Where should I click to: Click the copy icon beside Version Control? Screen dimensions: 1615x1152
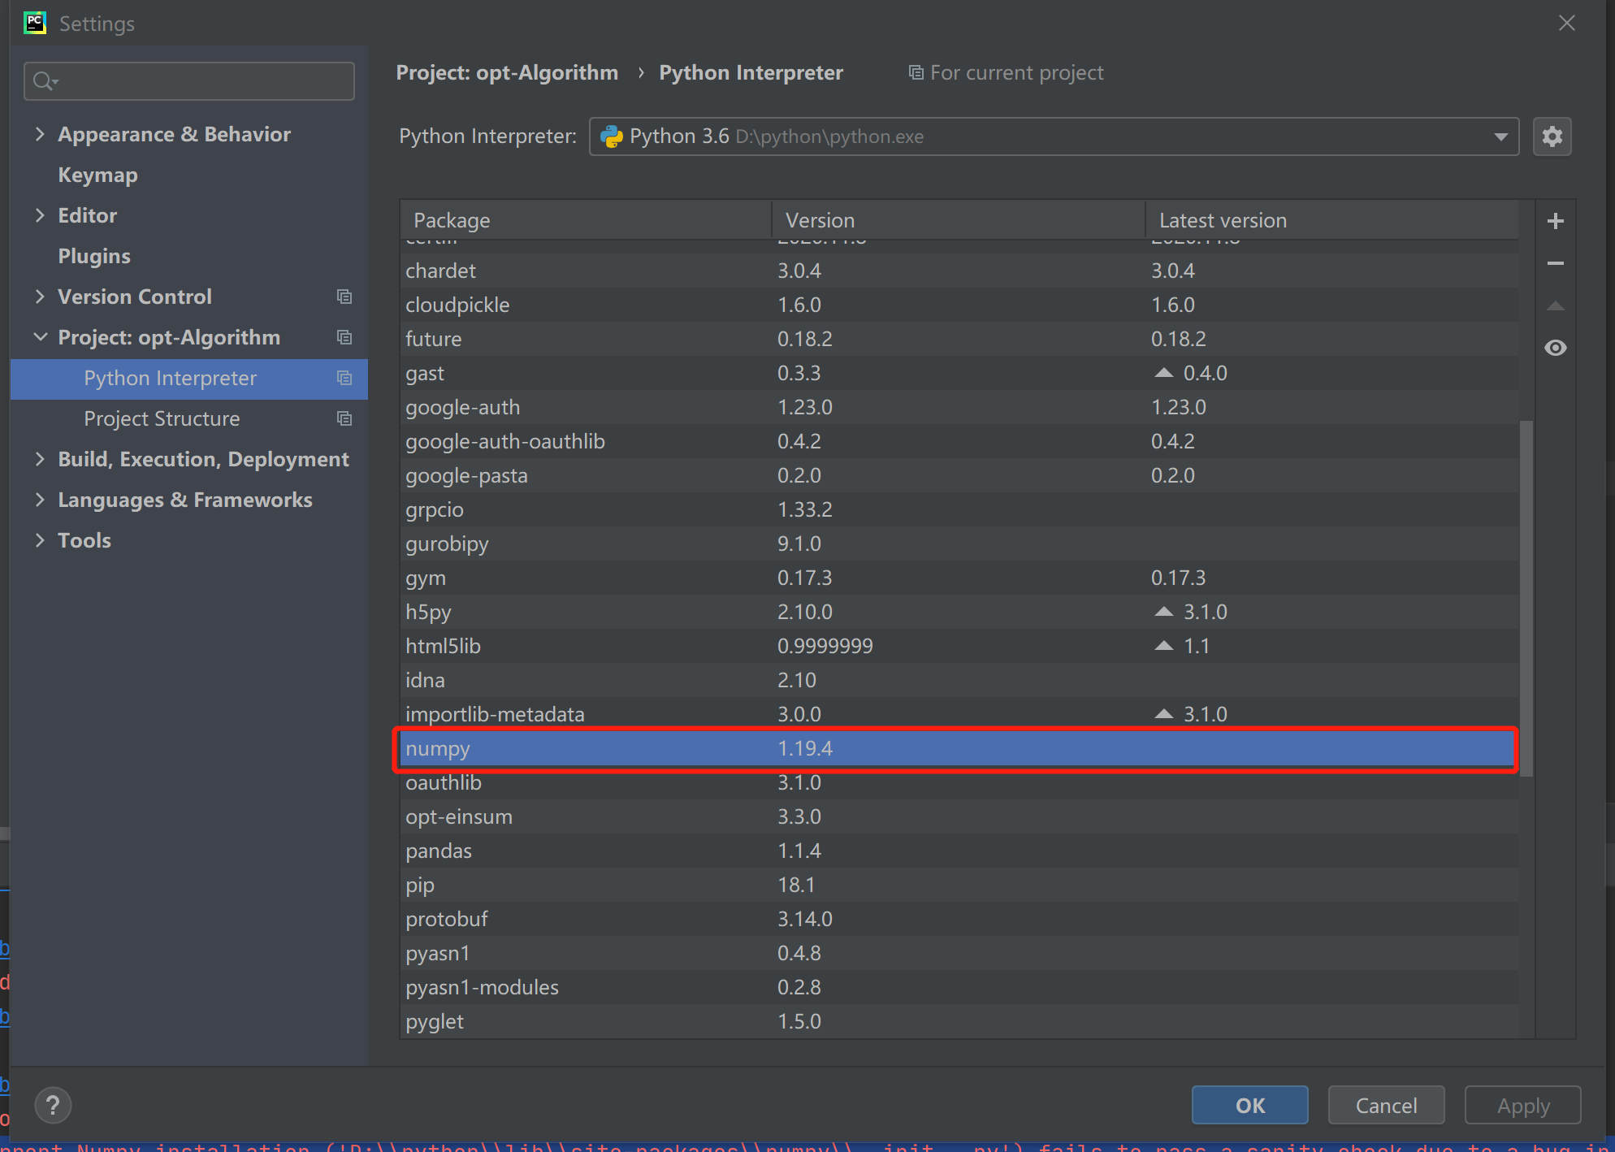pos(344,297)
